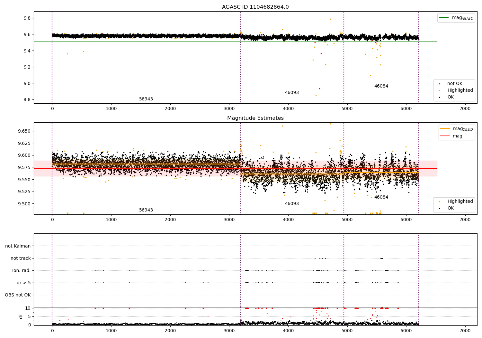Click y-axis tick '9.0' on top plot

(x=27, y=83)
